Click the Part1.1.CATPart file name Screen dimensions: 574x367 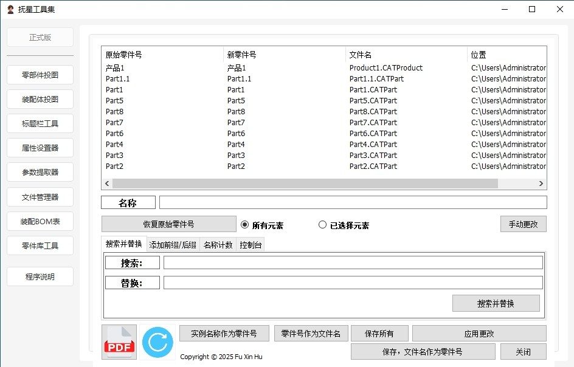click(377, 78)
